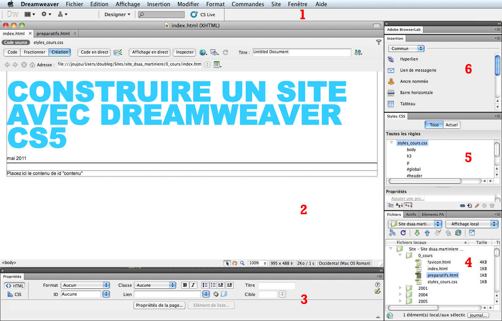Select the Zoom magnifier tool in status bar

(x=242, y=263)
